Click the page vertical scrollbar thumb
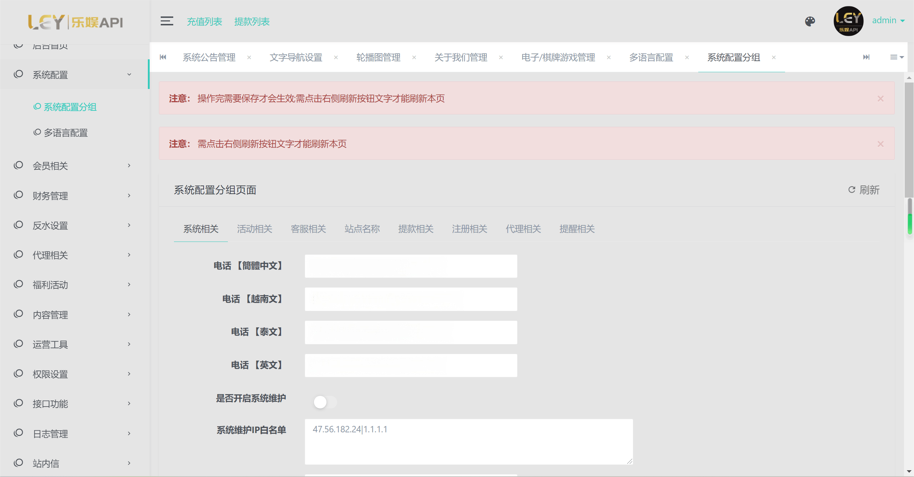Viewport: 914px width, 477px height. click(x=909, y=139)
